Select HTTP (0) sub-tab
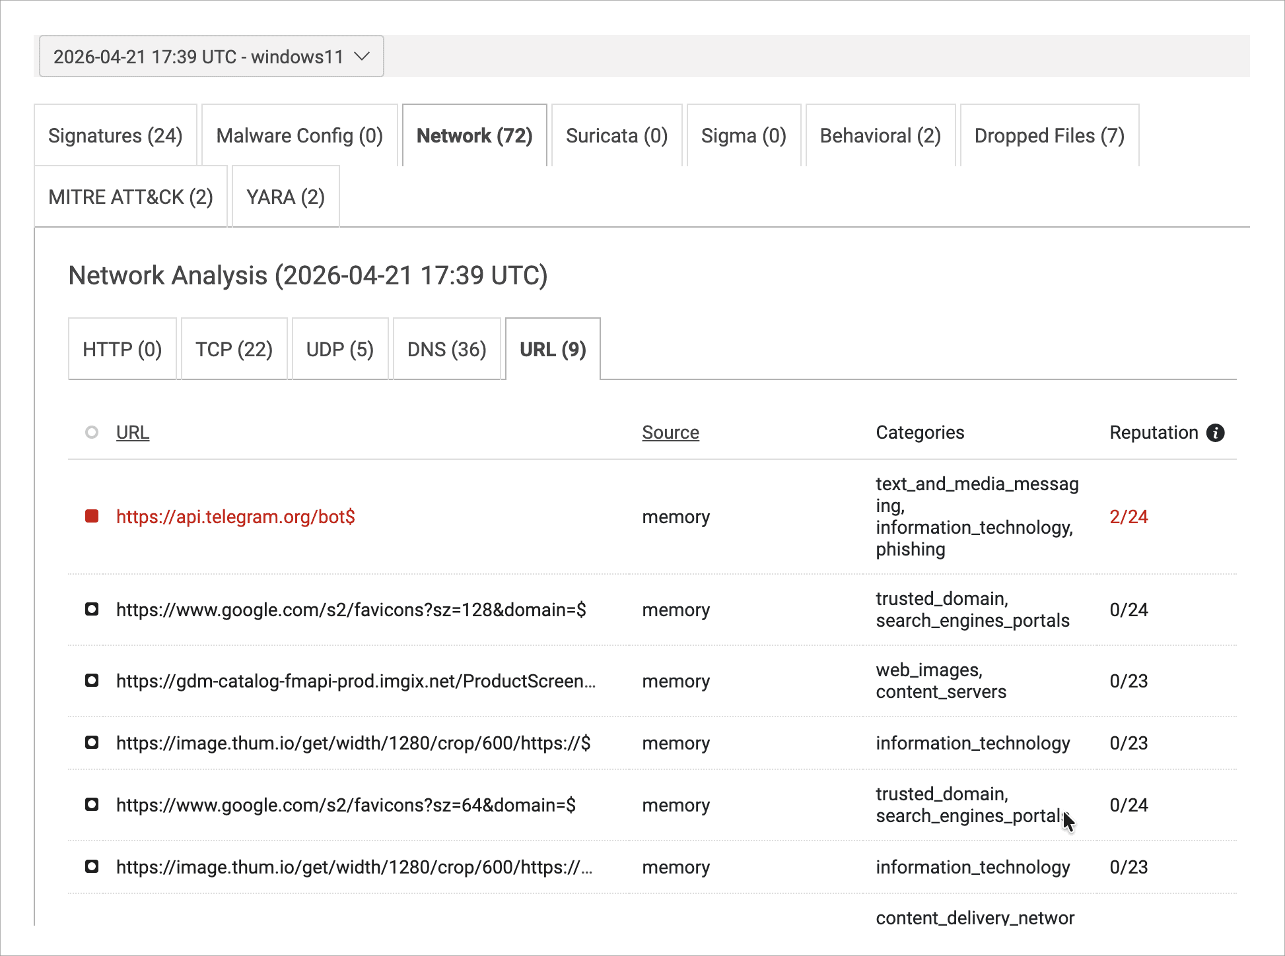 coord(122,349)
